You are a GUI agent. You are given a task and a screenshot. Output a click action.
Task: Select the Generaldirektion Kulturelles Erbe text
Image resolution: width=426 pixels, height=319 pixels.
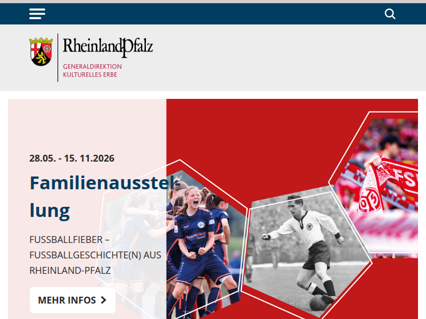click(92, 71)
